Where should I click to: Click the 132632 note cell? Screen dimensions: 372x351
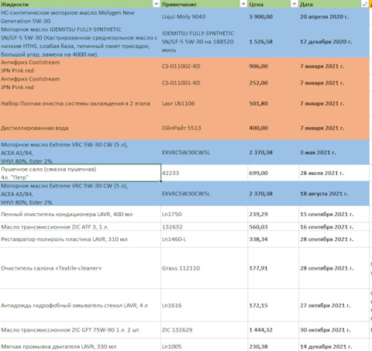click(204, 226)
